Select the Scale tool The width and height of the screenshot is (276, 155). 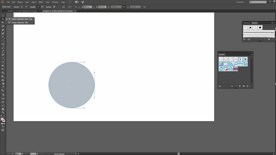click(x=3, y=62)
